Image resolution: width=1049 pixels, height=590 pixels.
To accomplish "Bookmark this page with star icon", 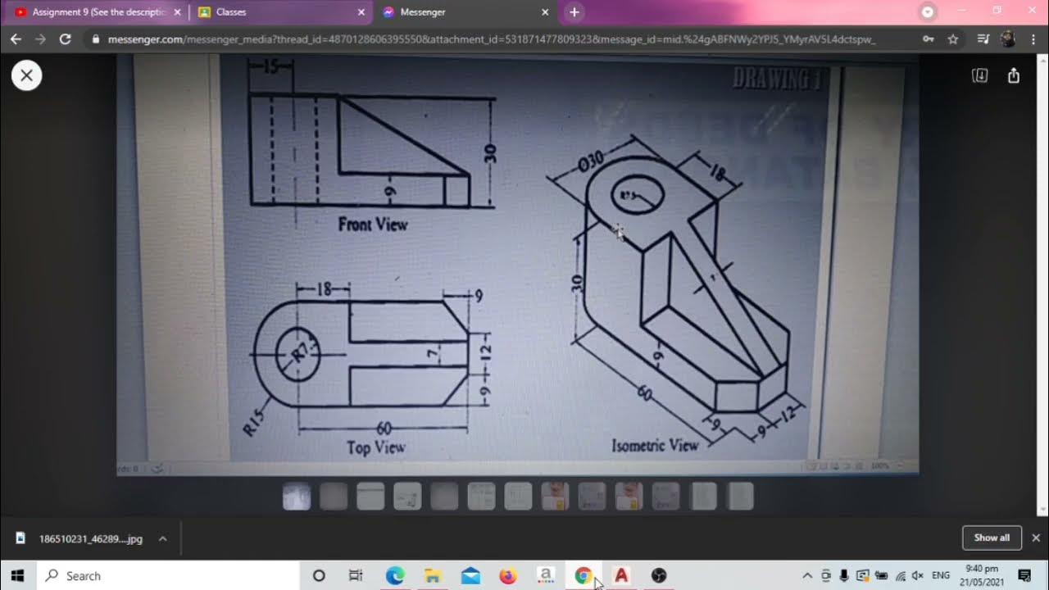I will [953, 39].
